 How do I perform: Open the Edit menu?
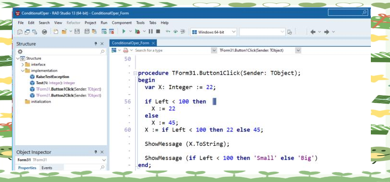pyautogui.click(x=31, y=22)
